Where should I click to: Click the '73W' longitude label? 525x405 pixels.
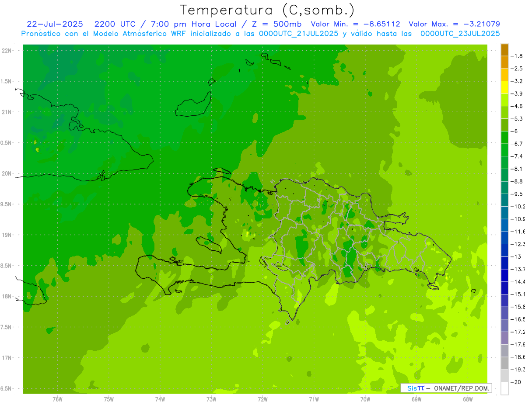pyautogui.click(x=211, y=399)
